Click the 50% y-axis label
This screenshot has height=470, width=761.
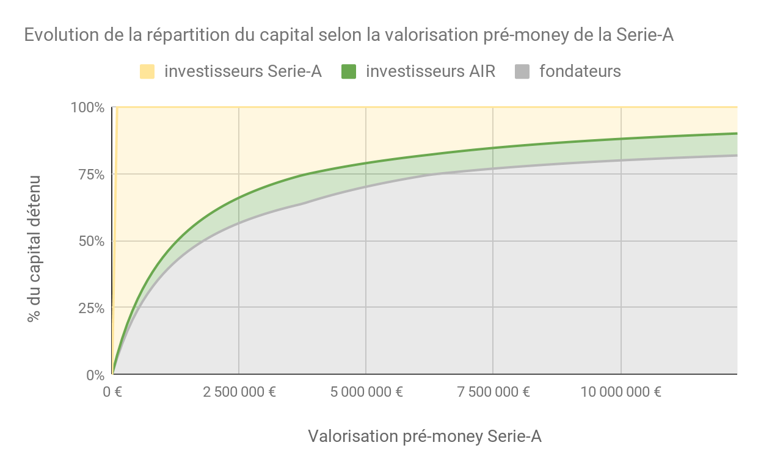coord(92,241)
